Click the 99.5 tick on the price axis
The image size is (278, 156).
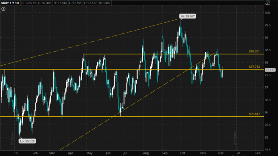click(x=268, y=25)
